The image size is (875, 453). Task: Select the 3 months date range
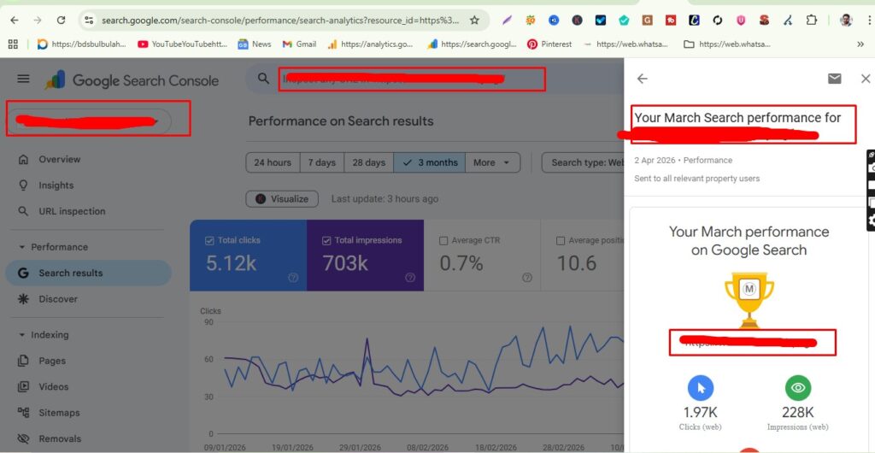430,163
